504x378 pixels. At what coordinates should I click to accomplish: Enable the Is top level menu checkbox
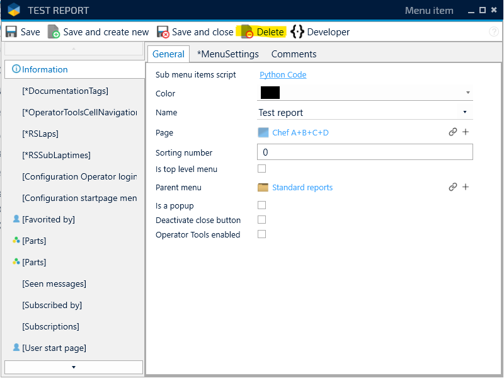(x=262, y=169)
